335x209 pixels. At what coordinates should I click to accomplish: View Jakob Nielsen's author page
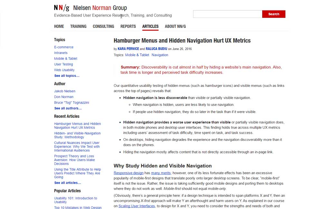(x=65, y=91)
